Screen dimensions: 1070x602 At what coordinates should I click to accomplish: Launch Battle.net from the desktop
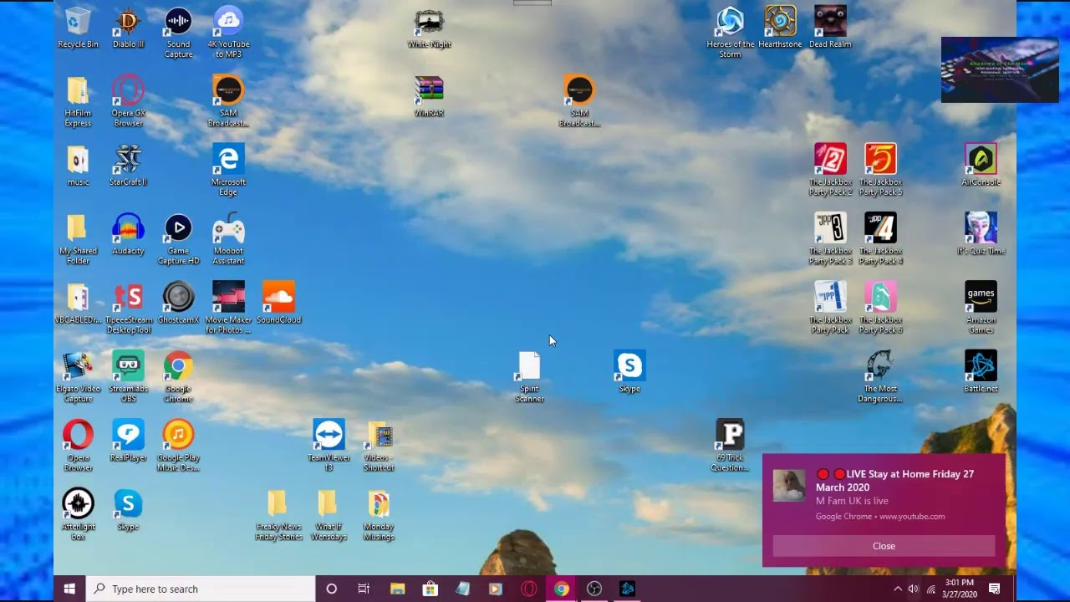pyautogui.click(x=981, y=373)
